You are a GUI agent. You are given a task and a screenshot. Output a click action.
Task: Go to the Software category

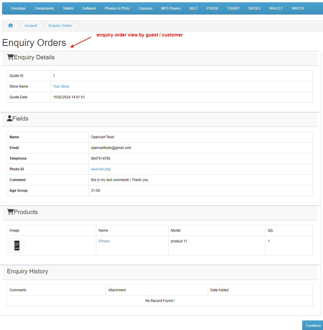click(x=89, y=8)
